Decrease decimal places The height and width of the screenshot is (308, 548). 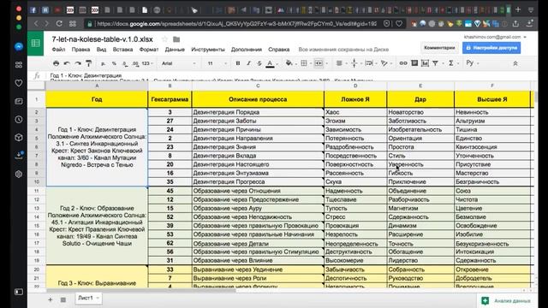pos(125,63)
